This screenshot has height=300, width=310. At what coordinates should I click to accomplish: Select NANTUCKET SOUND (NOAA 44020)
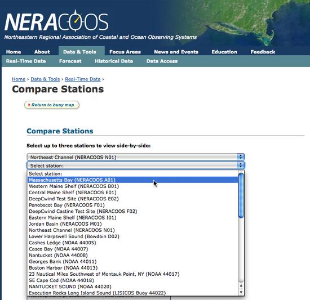[x=132, y=286]
